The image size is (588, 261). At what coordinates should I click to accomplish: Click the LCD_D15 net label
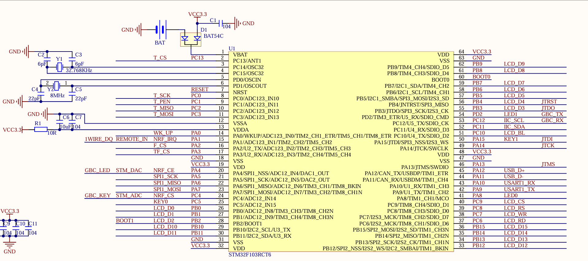point(516,227)
